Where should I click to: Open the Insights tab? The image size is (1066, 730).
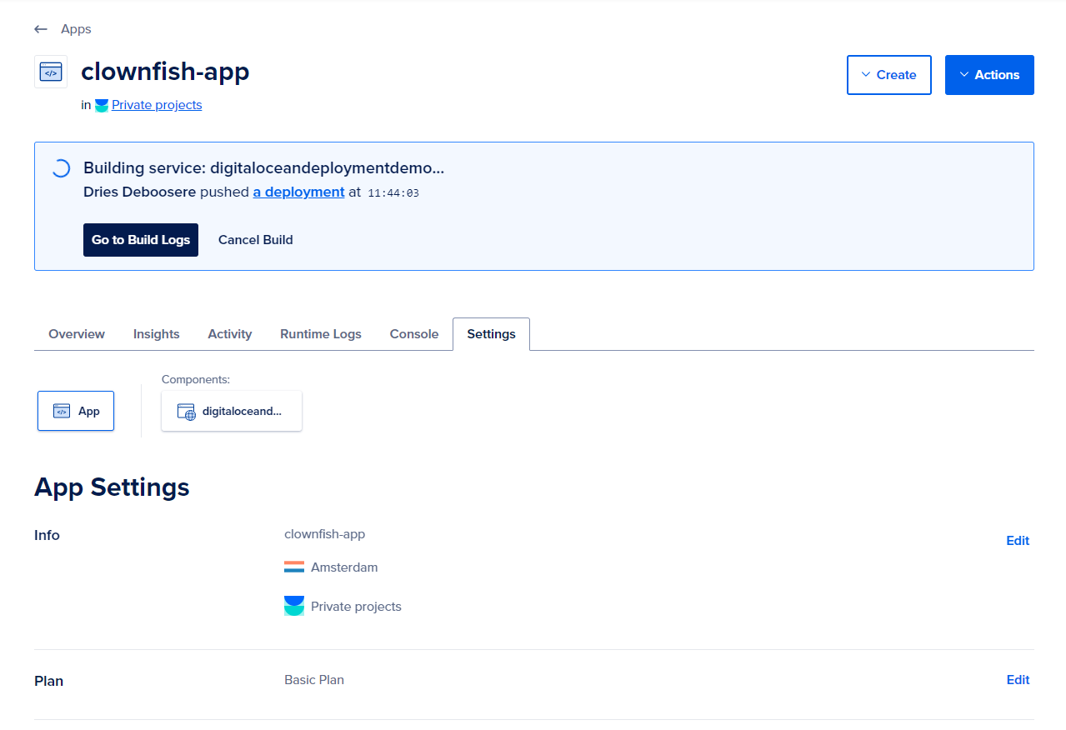point(157,334)
